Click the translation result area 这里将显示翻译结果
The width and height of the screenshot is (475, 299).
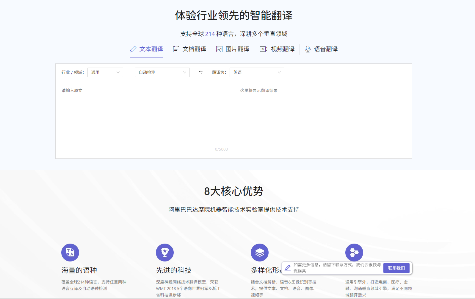click(x=323, y=120)
